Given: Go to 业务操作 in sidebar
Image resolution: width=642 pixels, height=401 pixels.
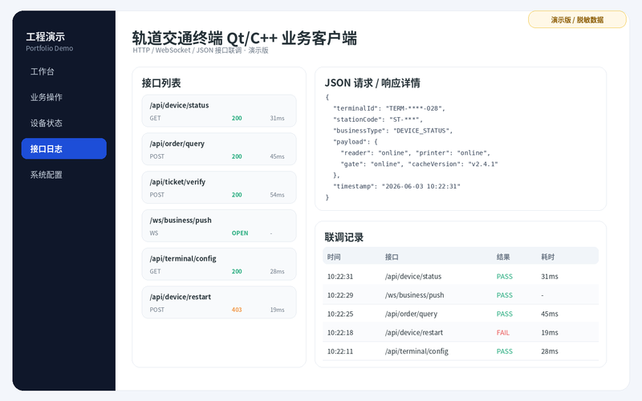Looking at the screenshot, I should pos(64,97).
